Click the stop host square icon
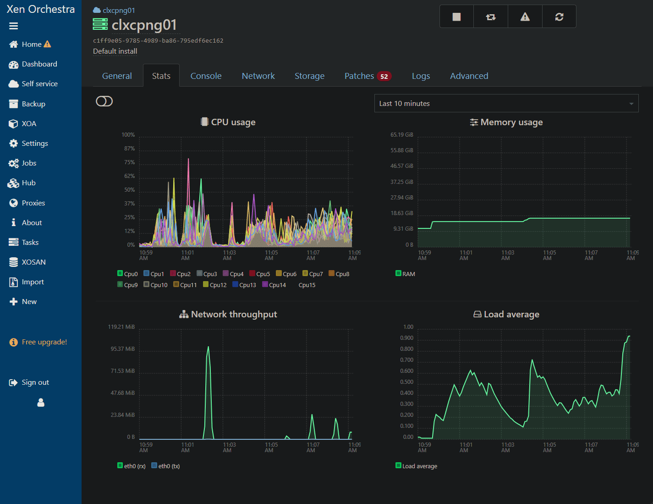The height and width of the screenshot is (504, 653). click(x=456, y=17)
